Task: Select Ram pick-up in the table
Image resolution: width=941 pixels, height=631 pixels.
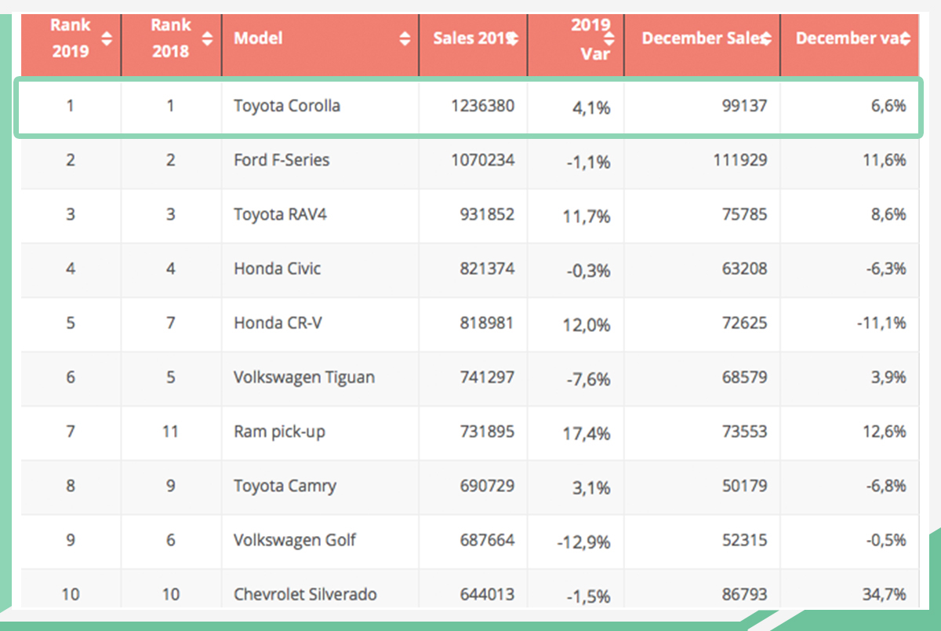Action: point(279,432)
